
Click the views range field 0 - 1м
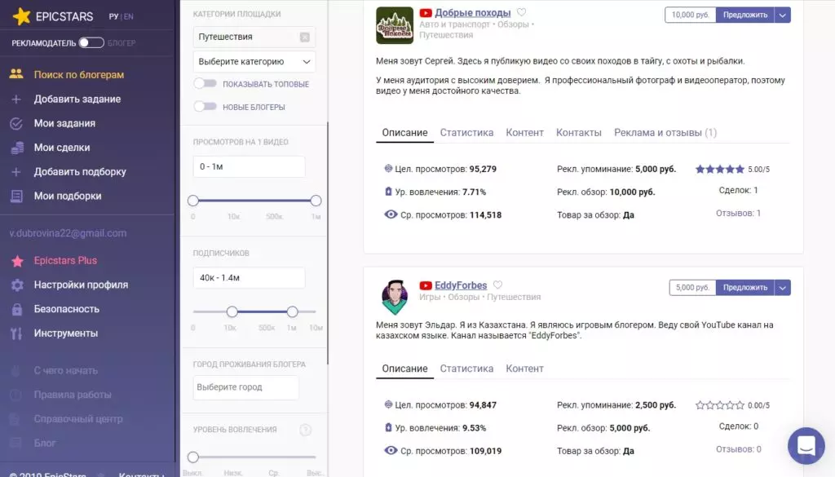click(250, 166)
